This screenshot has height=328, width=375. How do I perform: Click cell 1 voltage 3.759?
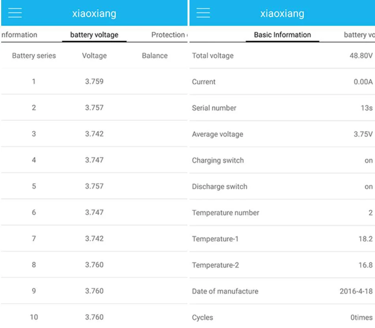coord(94,82)
